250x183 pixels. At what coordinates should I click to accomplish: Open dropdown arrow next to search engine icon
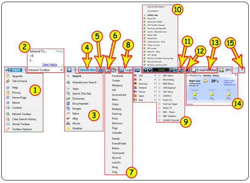point(74,70)
